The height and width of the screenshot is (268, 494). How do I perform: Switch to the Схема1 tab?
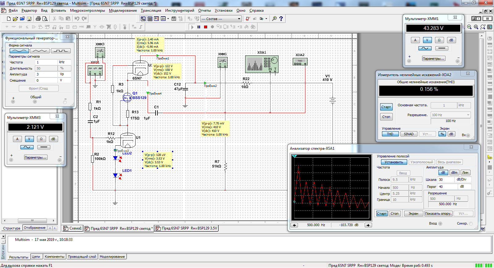click(73, 228)
